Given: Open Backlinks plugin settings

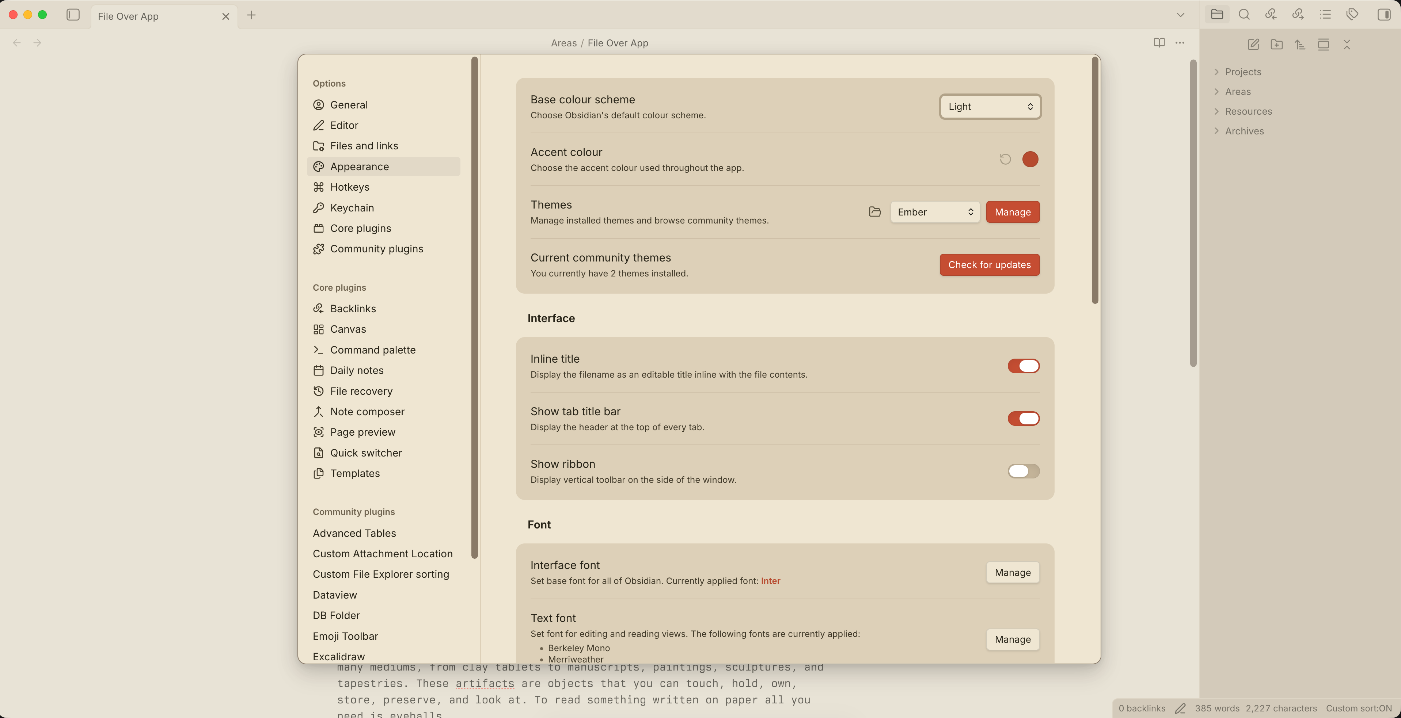Looking at the screenshot, I should point(383,309).
